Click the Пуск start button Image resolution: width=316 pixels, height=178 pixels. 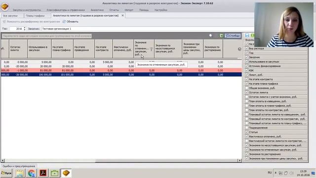(6, 173)
